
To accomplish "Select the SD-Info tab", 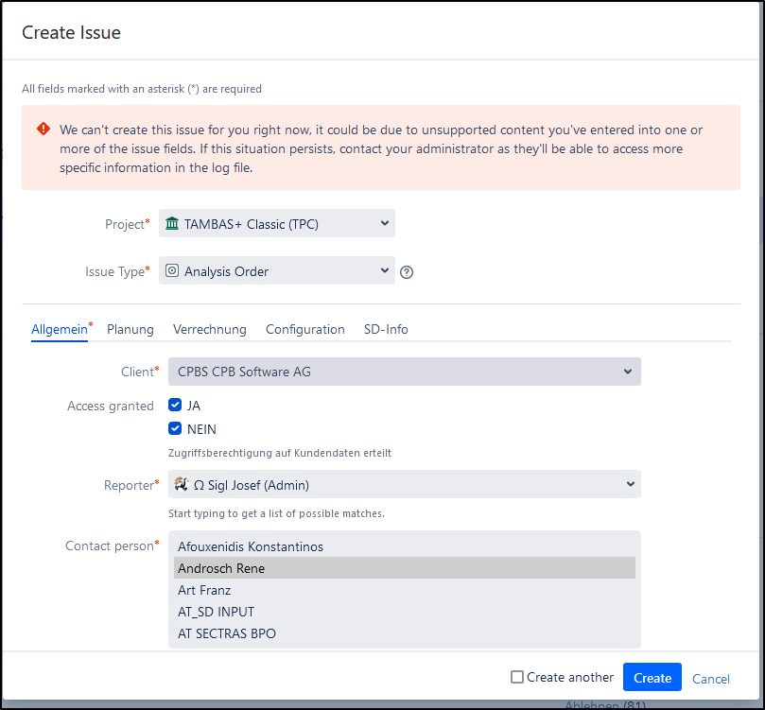I will (x=386, y=329).
